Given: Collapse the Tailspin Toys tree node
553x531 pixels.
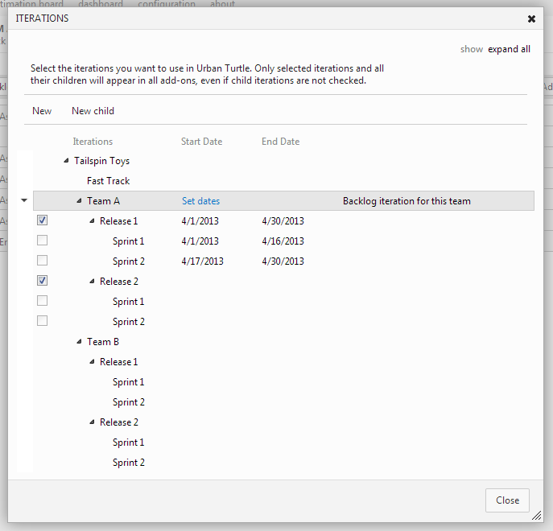Looking at the screenshot, I should tap(66, 161).
